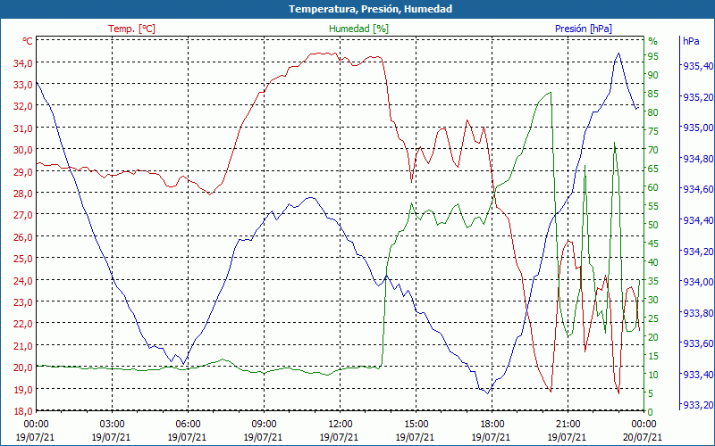Viewport: 715px width, 446px height.
Task: Click the "45" humidity axis value
Action: click(653, 244)
